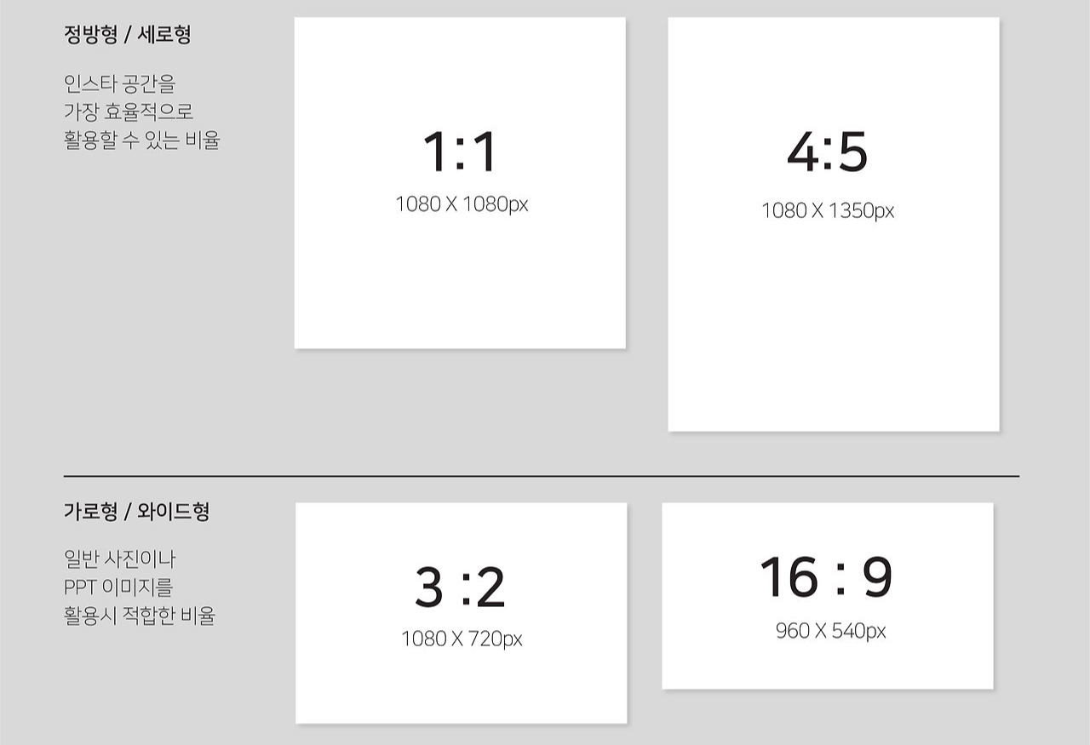Image resolution: width=1090 pixels, height=745 pixels.
Task: Click the 16:9 ratio heading text
Action: 826,576
